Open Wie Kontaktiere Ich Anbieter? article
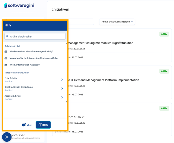Screen dimensions: 174x143 click(25, 65)
